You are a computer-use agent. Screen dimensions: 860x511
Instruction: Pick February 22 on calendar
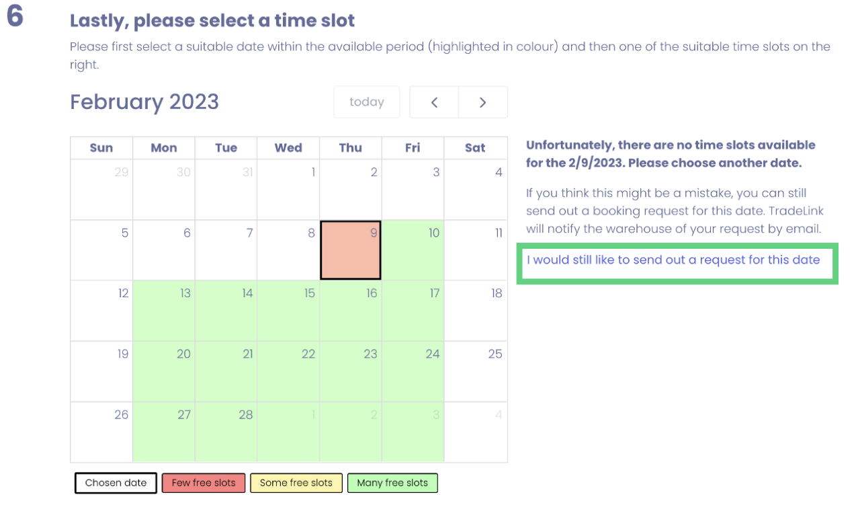(x=288, y=371)
